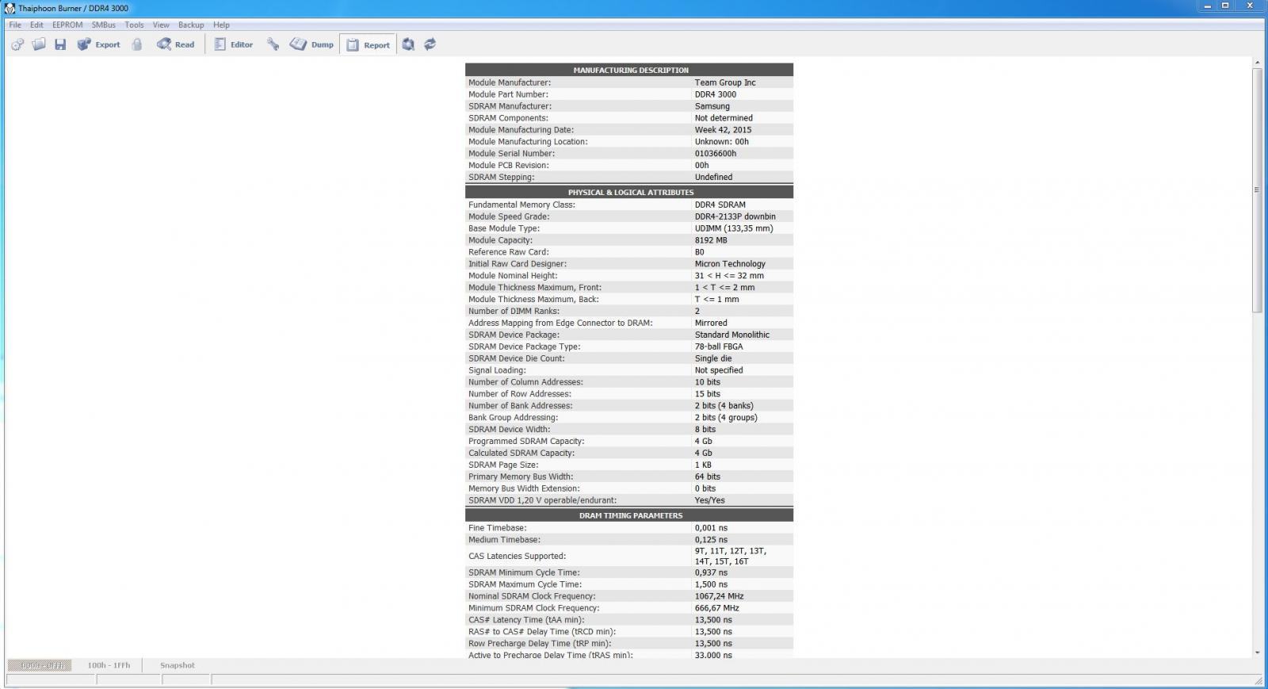Switch to the 000h - 0FFh tab
The width and height of the screenshot is (1268, 689).
coord(40,665)
